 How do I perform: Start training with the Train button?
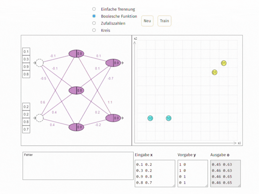pos(164,21)
